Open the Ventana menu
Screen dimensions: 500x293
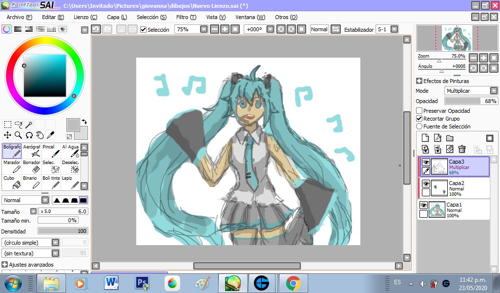click(x=250, y=17)
